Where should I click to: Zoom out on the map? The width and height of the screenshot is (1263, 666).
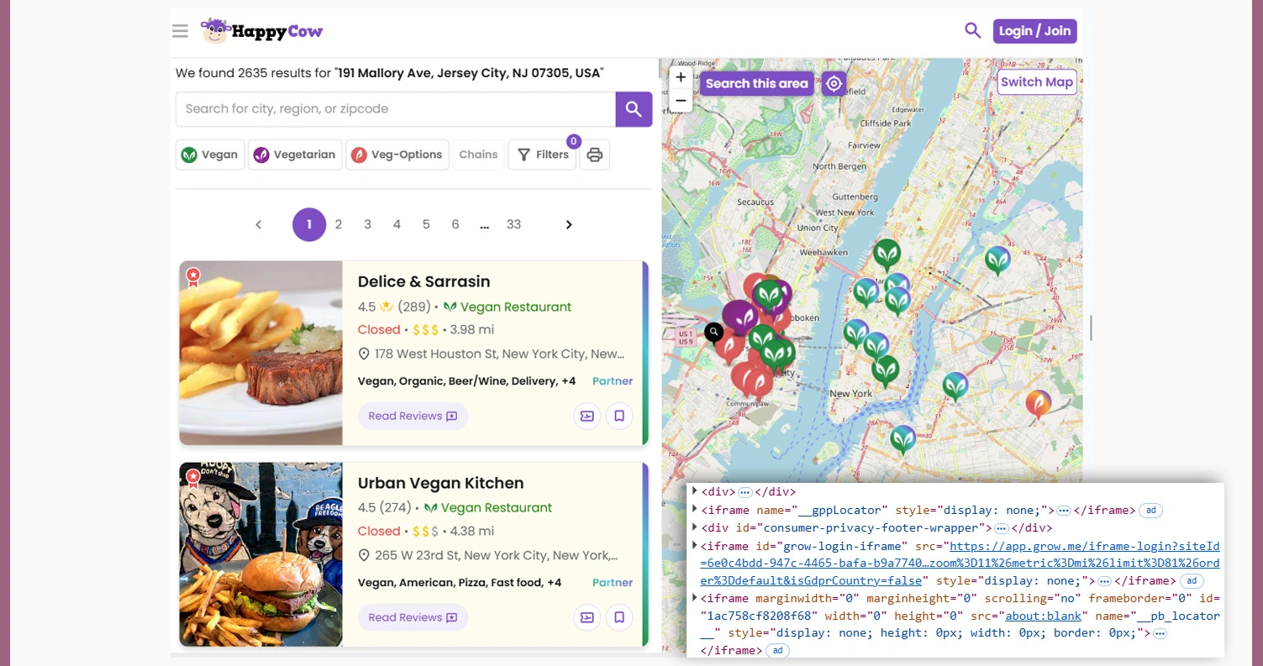(681, 101)
